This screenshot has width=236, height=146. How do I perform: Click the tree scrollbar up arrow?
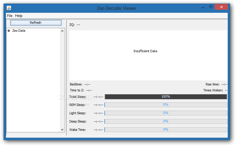tap(62, 31)
